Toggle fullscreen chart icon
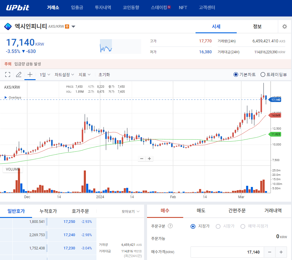This screenshot has height=260, width=292. coord(8,74)
